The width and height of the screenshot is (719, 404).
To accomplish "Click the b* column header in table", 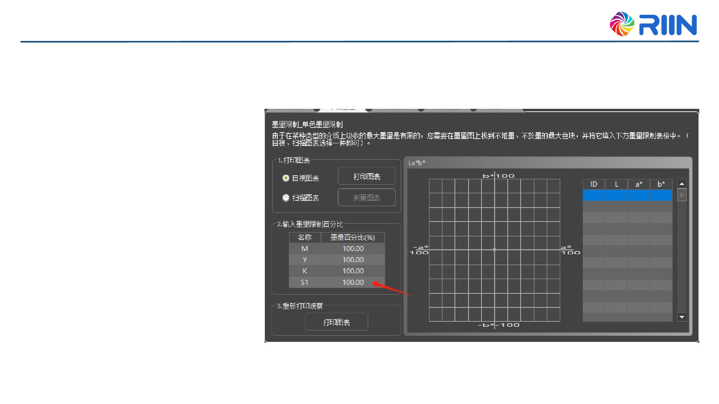I will [661, 184].
